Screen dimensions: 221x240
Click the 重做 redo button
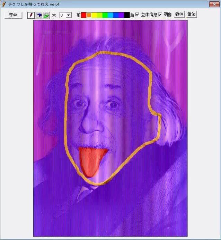(192, 15)
